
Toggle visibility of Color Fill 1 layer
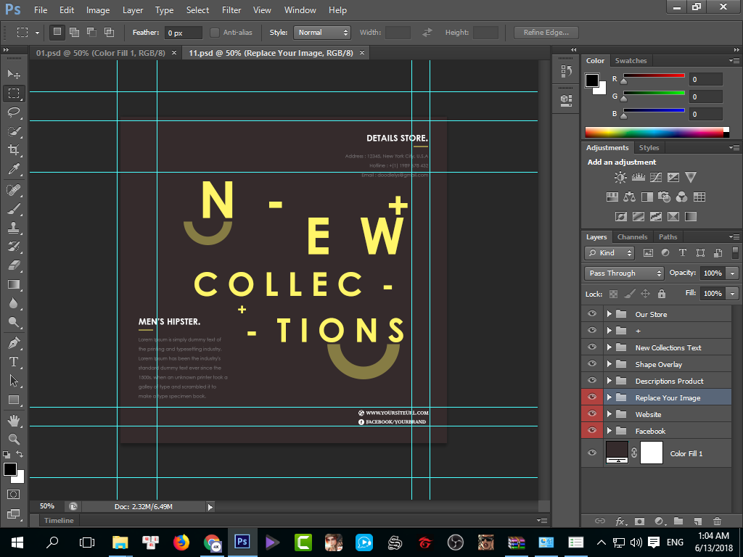[592, 453]
